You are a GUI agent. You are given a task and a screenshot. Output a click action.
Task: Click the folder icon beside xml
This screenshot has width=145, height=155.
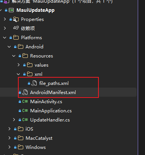[30, 74]
